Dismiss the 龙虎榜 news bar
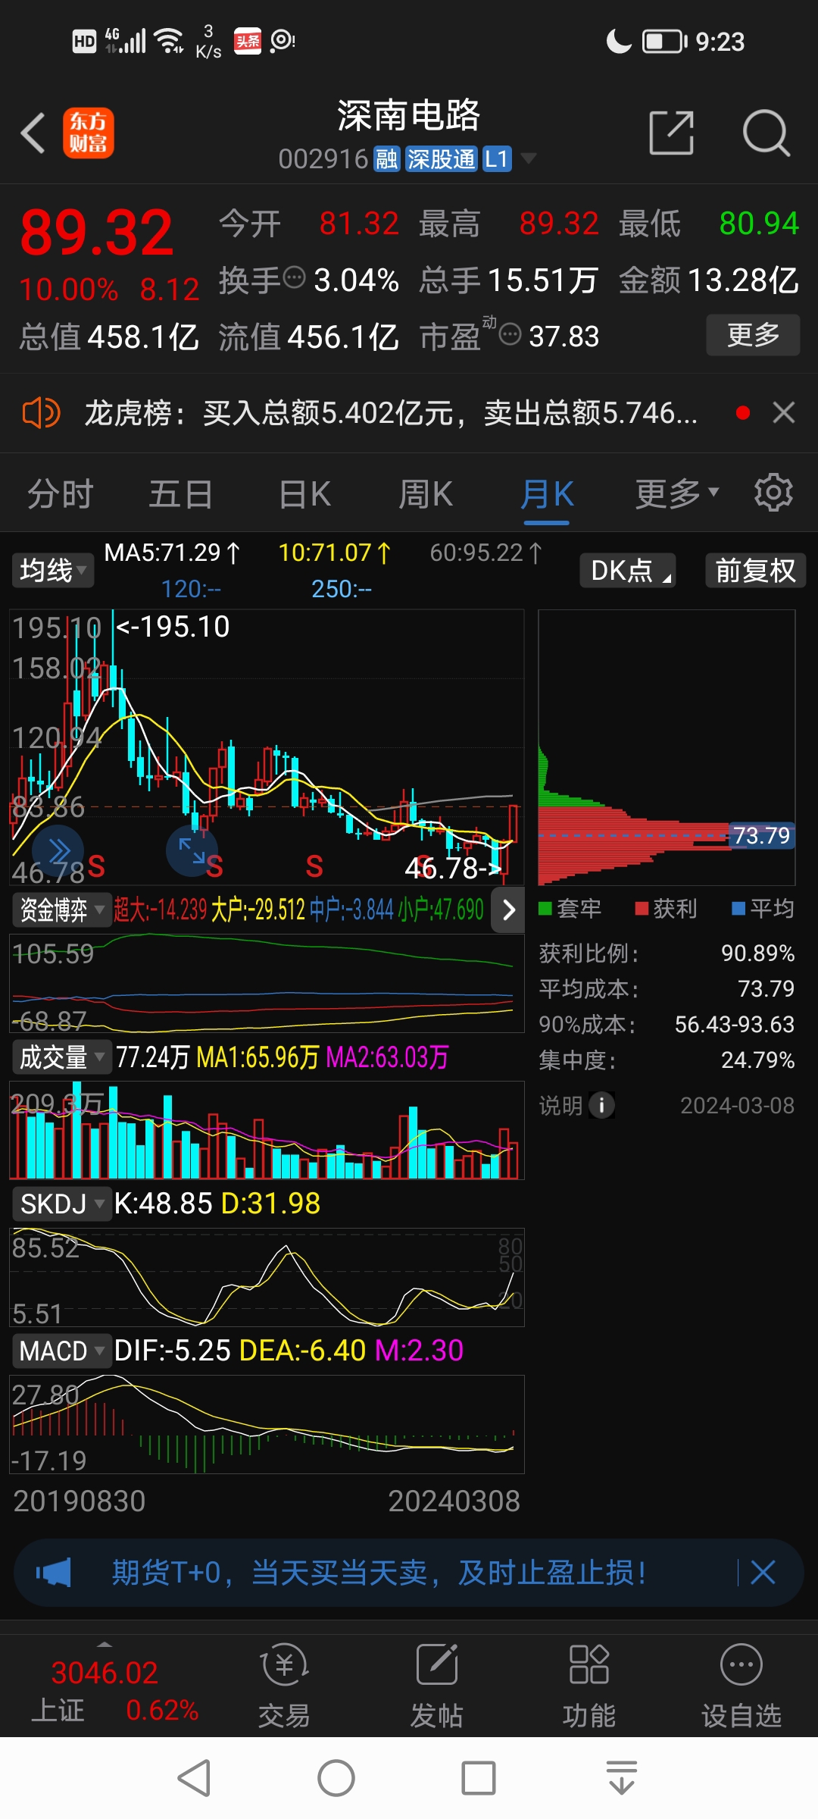Image resolution: width=818 pixels, height=1819 pixels. pyautogui.click(x=783, y=412)
